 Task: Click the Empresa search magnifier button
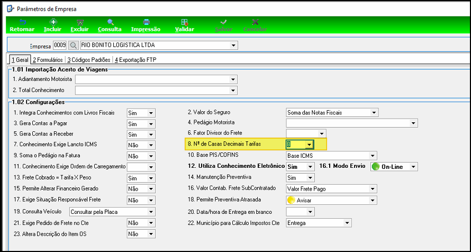(x=73, y=46)
